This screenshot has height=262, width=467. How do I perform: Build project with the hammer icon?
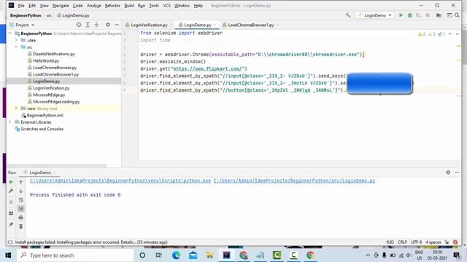click(x=348, y=15)
